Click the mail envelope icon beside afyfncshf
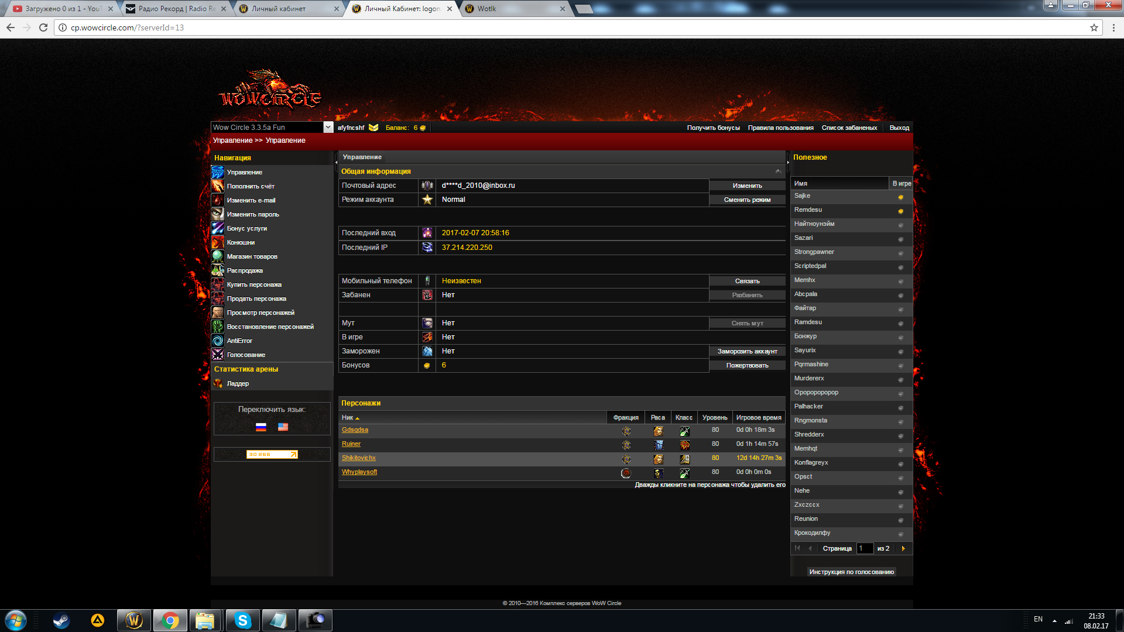This screenshot has height=632, width=1124. [x=373, y=128]
